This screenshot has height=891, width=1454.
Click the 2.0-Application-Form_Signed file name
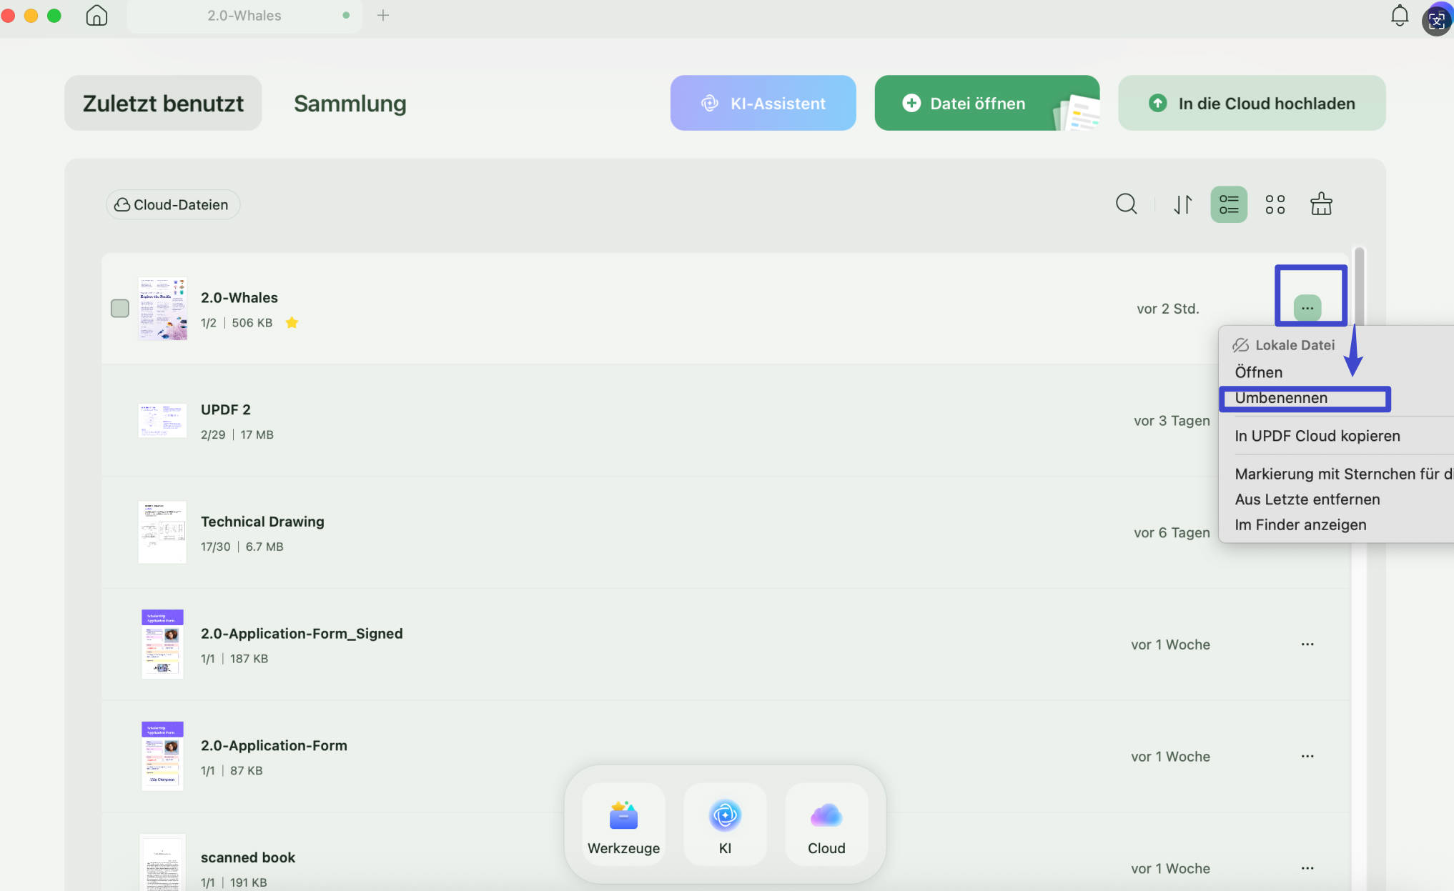[x=302, y=634]
